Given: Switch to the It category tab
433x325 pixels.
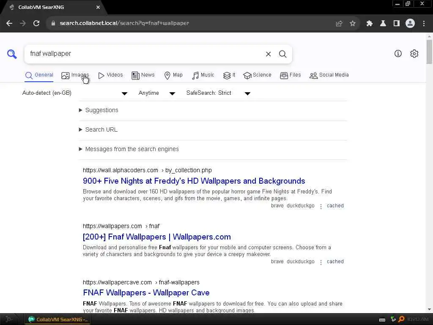Looking at the screenshot, I should (229, 75).
